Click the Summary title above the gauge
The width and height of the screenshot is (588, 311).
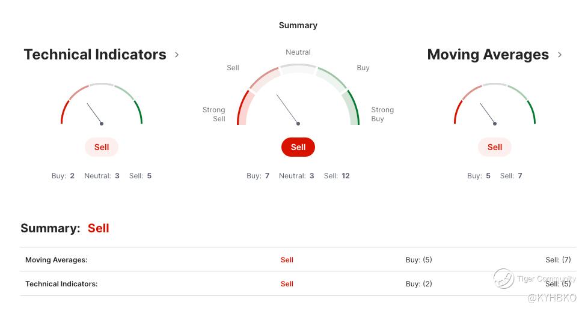(x=298, y=25)
